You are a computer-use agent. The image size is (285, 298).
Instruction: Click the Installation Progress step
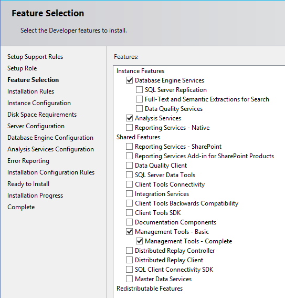pos(35,196)
